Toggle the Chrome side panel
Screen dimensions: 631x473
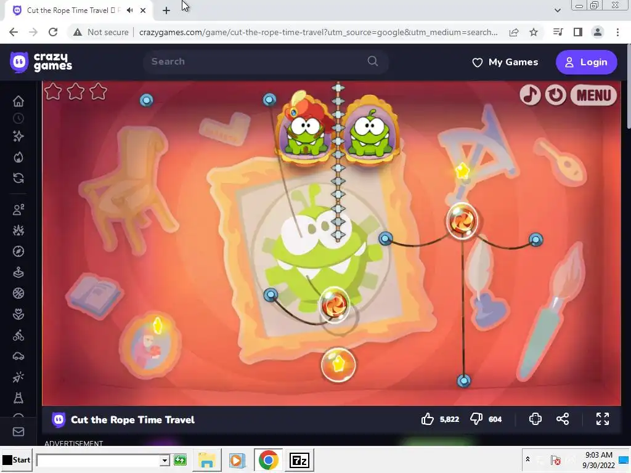[x=578, y=32]
